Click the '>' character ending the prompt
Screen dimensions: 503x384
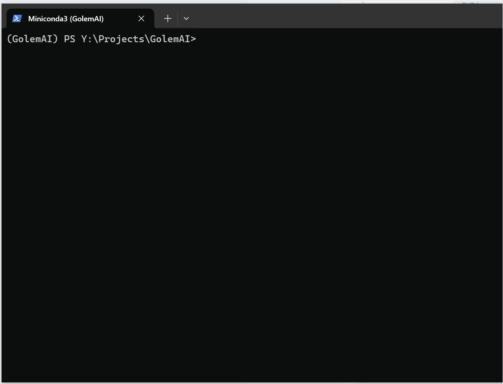(193, 39)
